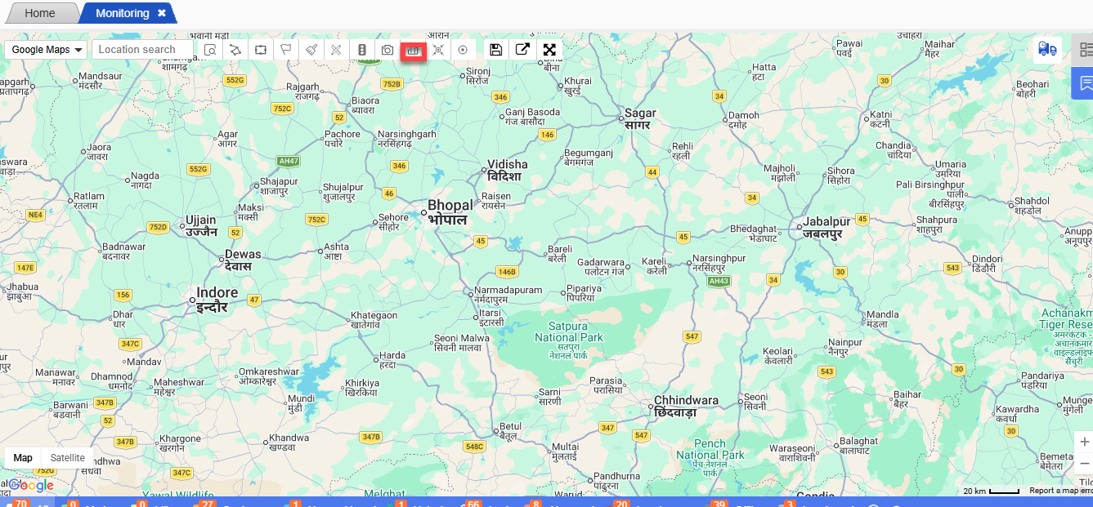Click the map search magnifier tool icon
Screen dimensions: 1093x507
click(x=210, y=50)
